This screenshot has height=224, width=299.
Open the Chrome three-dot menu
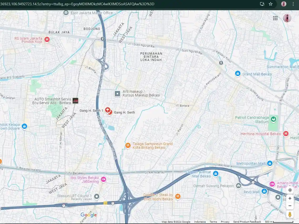click(x=293, y=4)
